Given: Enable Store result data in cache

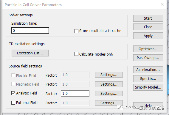Looking at the screenshot, I should (76, 31).
